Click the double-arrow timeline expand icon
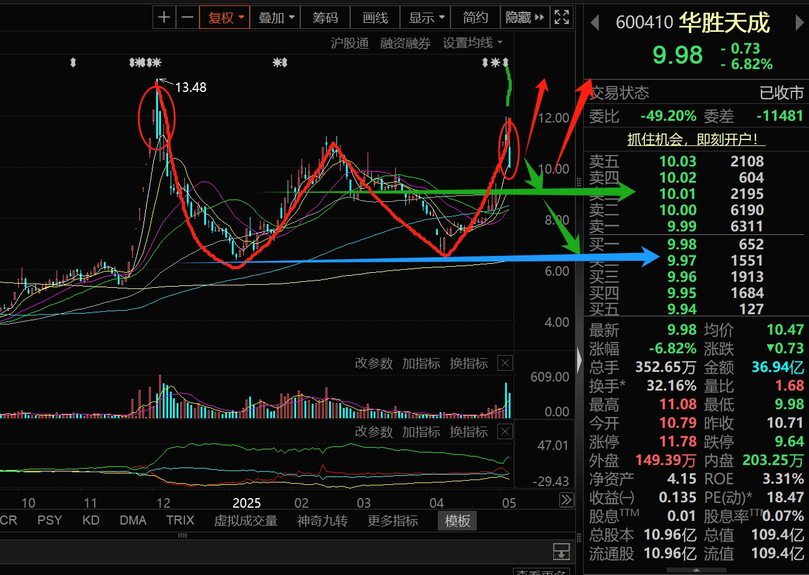Image resolution: width=809 pixels, height=575 pixels. click(566, 500)
